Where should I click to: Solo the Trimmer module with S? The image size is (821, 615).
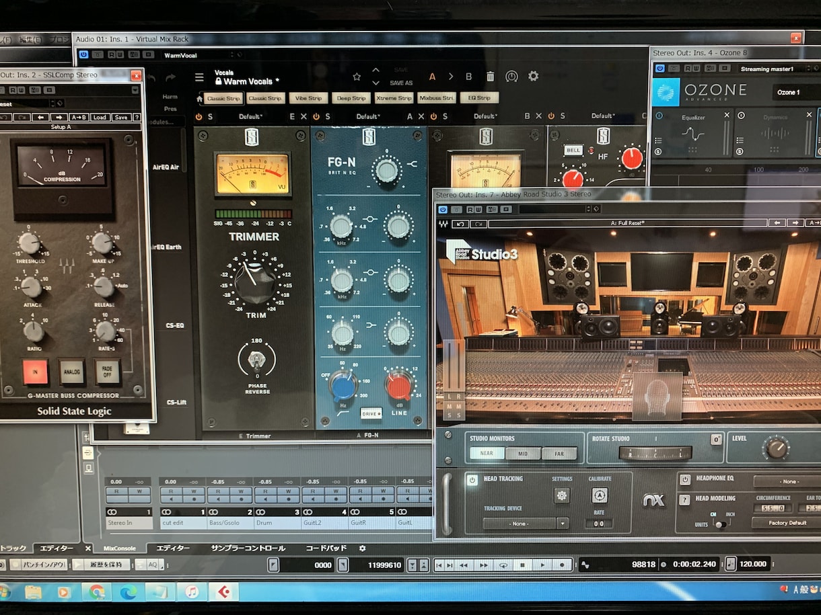point(210,116)
